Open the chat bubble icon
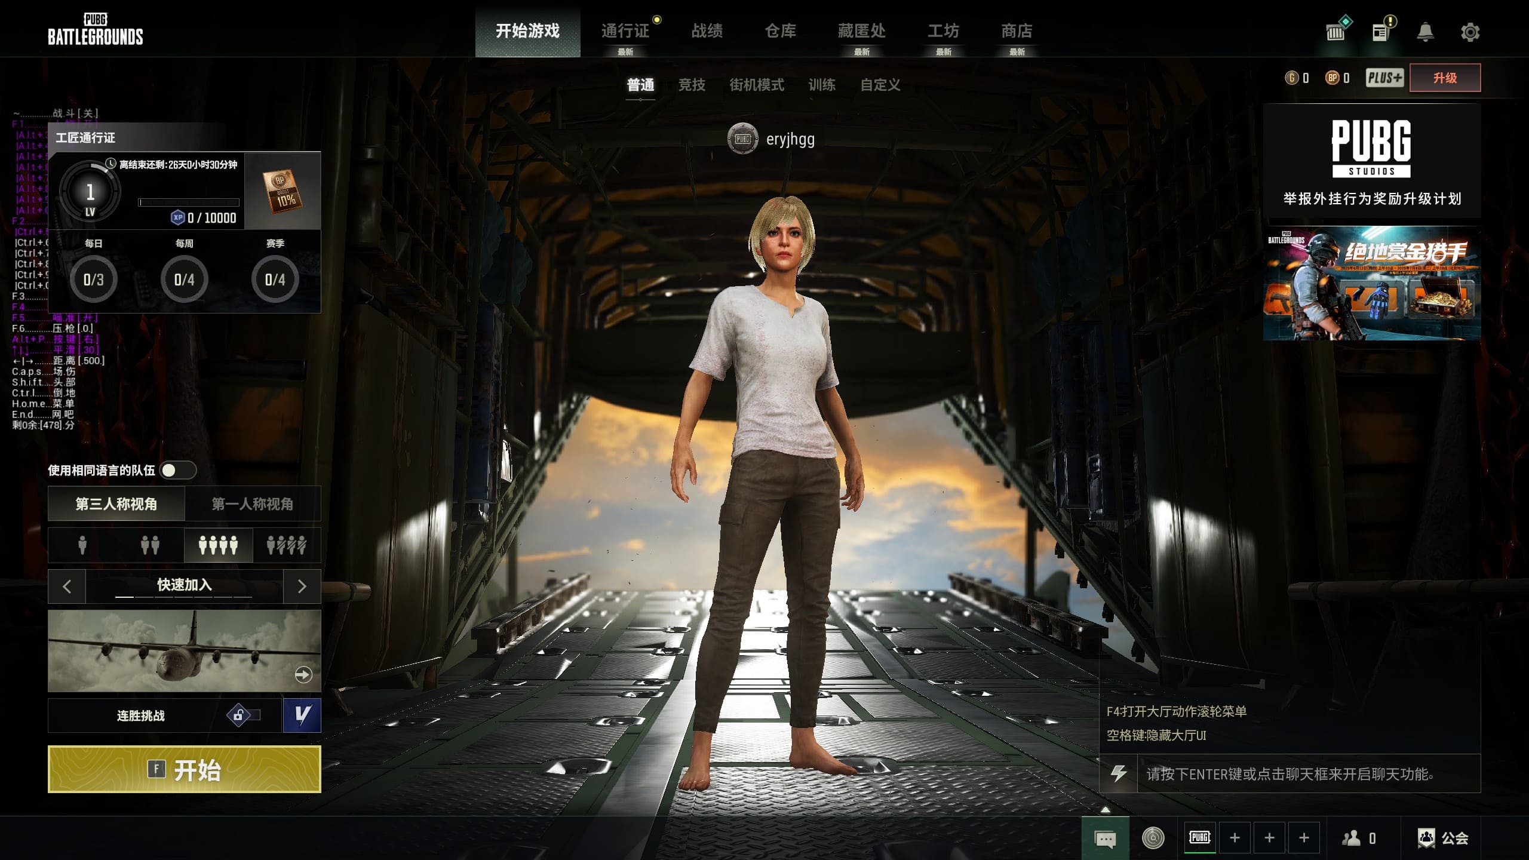Screen dimensions: 1529x860 click(x=1105, y=838)
